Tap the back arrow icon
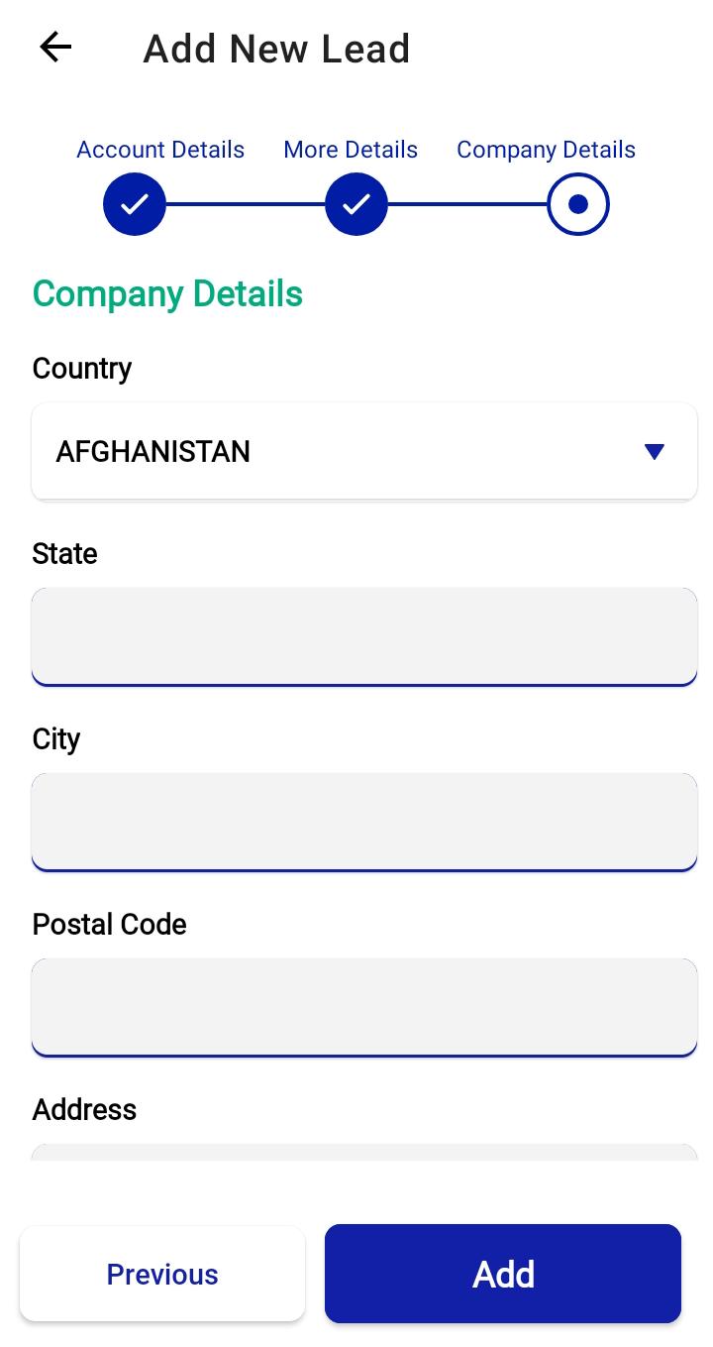The width and height of the screenshot is (713, 1347). (55, 47)
